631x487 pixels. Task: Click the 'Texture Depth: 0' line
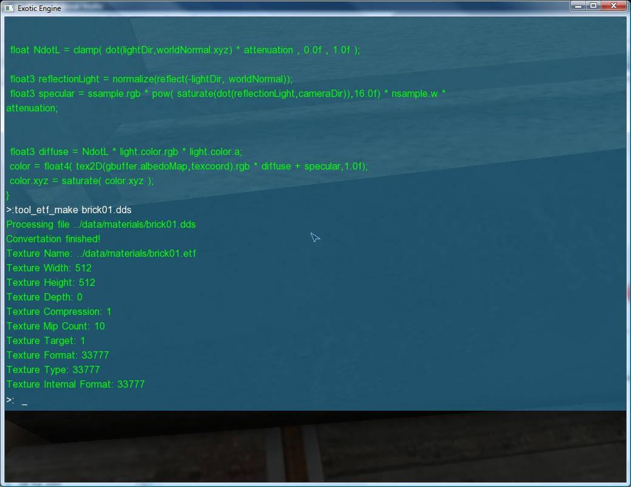pyautogui.click(x=44, y=297)
